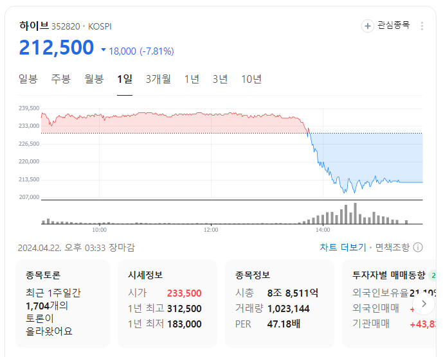Open the 면책조항 disclaimer link
This screenshot has width=443, height=357.
(392, 247)
